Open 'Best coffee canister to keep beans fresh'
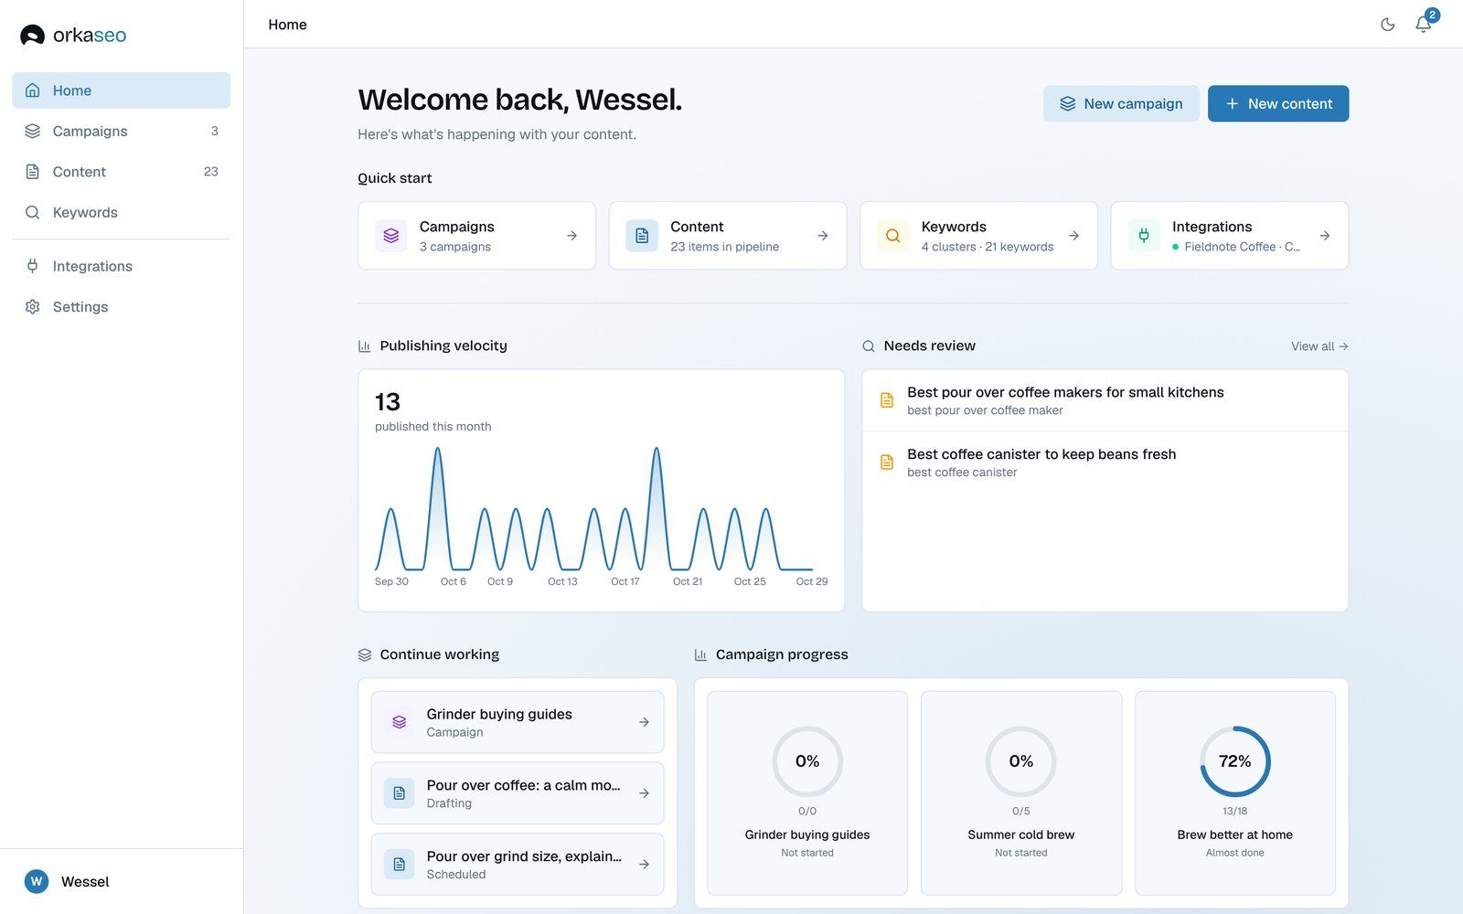Screen dimensions: 1463x914 point(1105,462)
